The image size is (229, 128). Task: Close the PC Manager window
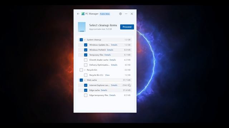pos(132,14)
